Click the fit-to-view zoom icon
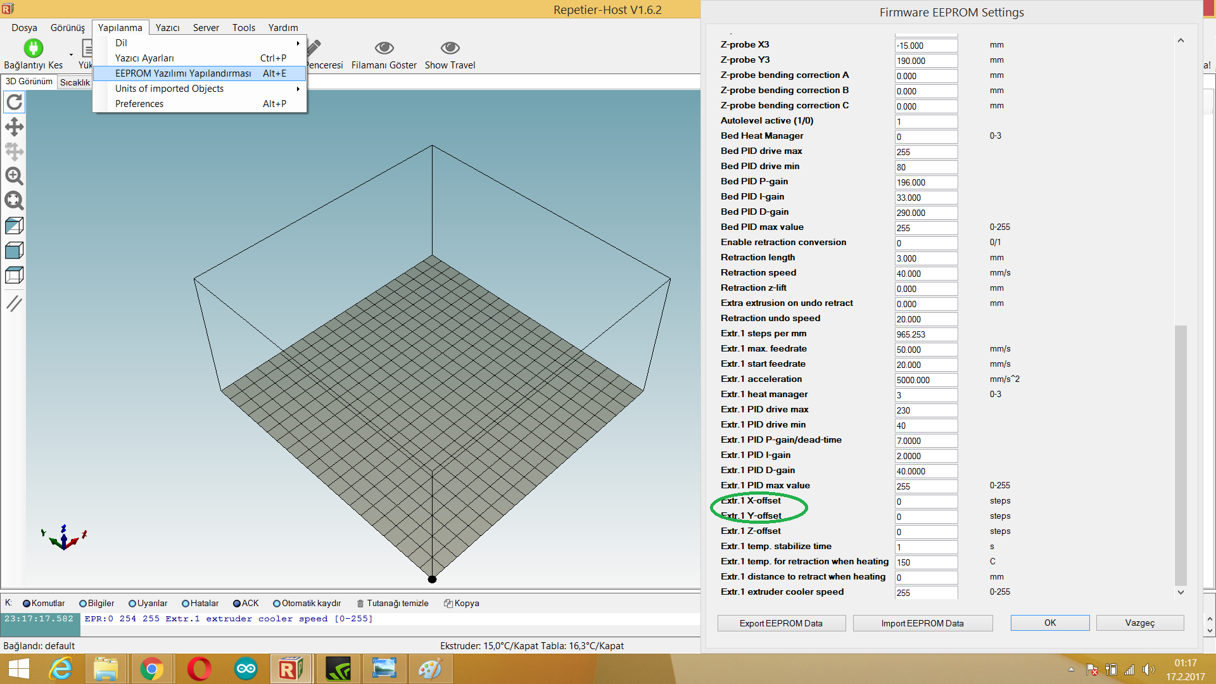 14,201
